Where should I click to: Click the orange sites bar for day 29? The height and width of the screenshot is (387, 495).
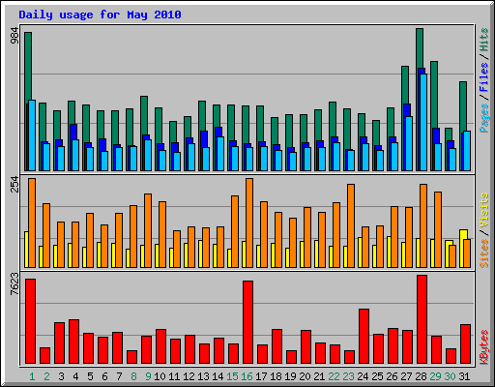pos(438,229)
